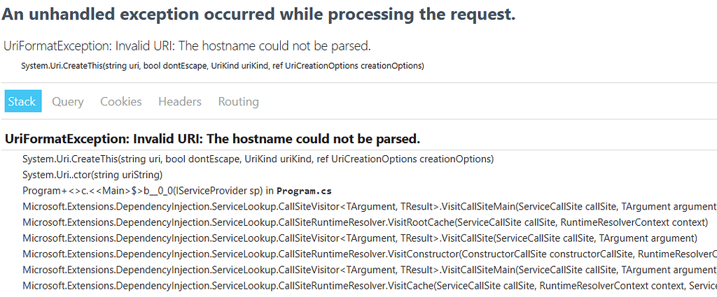The image size is (717, 297).
Task: Go to the Routing tab
Action: tap(238, 101)
